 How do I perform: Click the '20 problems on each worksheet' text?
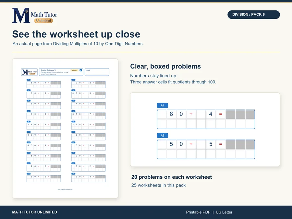coord(172,177)
